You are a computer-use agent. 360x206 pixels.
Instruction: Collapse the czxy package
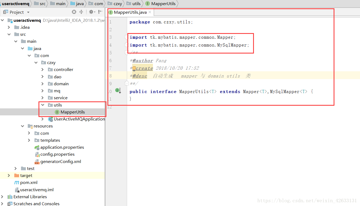[x=36, y=62]
